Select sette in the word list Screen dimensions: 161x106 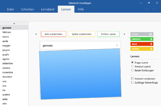click(14, 99)
